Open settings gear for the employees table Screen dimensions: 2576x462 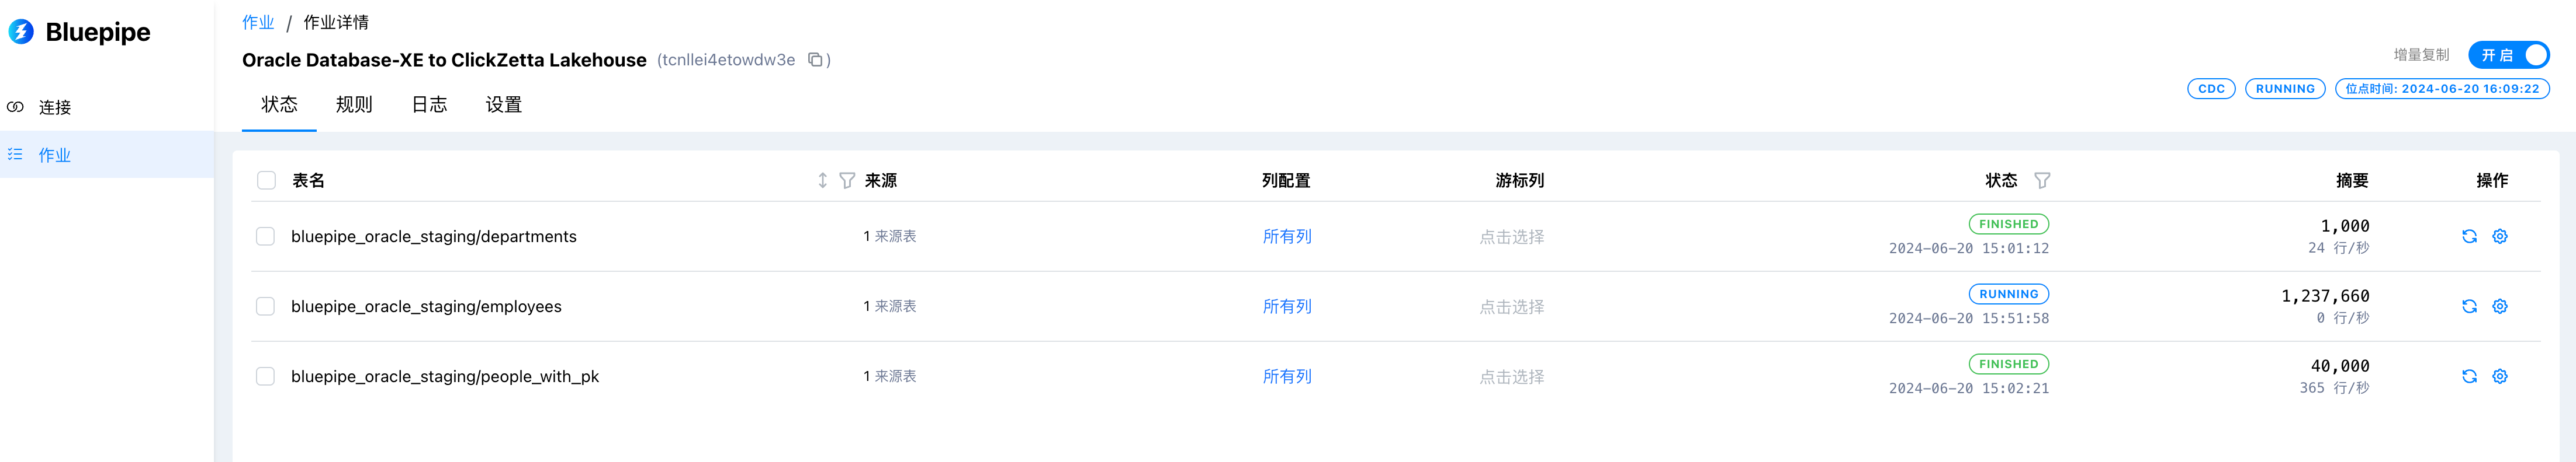pyautogui.click(x=2499, y=306)
